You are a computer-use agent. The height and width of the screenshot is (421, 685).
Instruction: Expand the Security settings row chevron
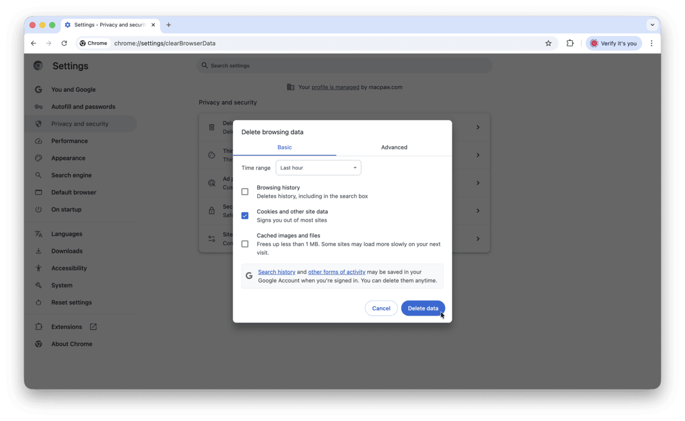[478, 210]
